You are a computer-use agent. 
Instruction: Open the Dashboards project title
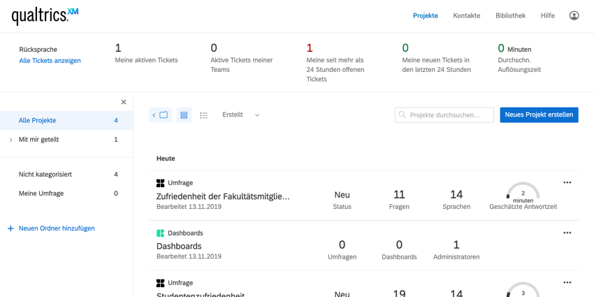click(x=179, y=246)
